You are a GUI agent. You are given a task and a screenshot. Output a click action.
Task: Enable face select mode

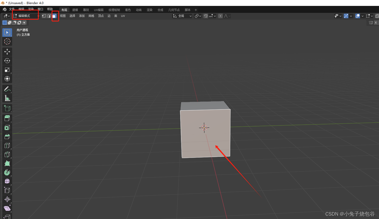(54, 16)
